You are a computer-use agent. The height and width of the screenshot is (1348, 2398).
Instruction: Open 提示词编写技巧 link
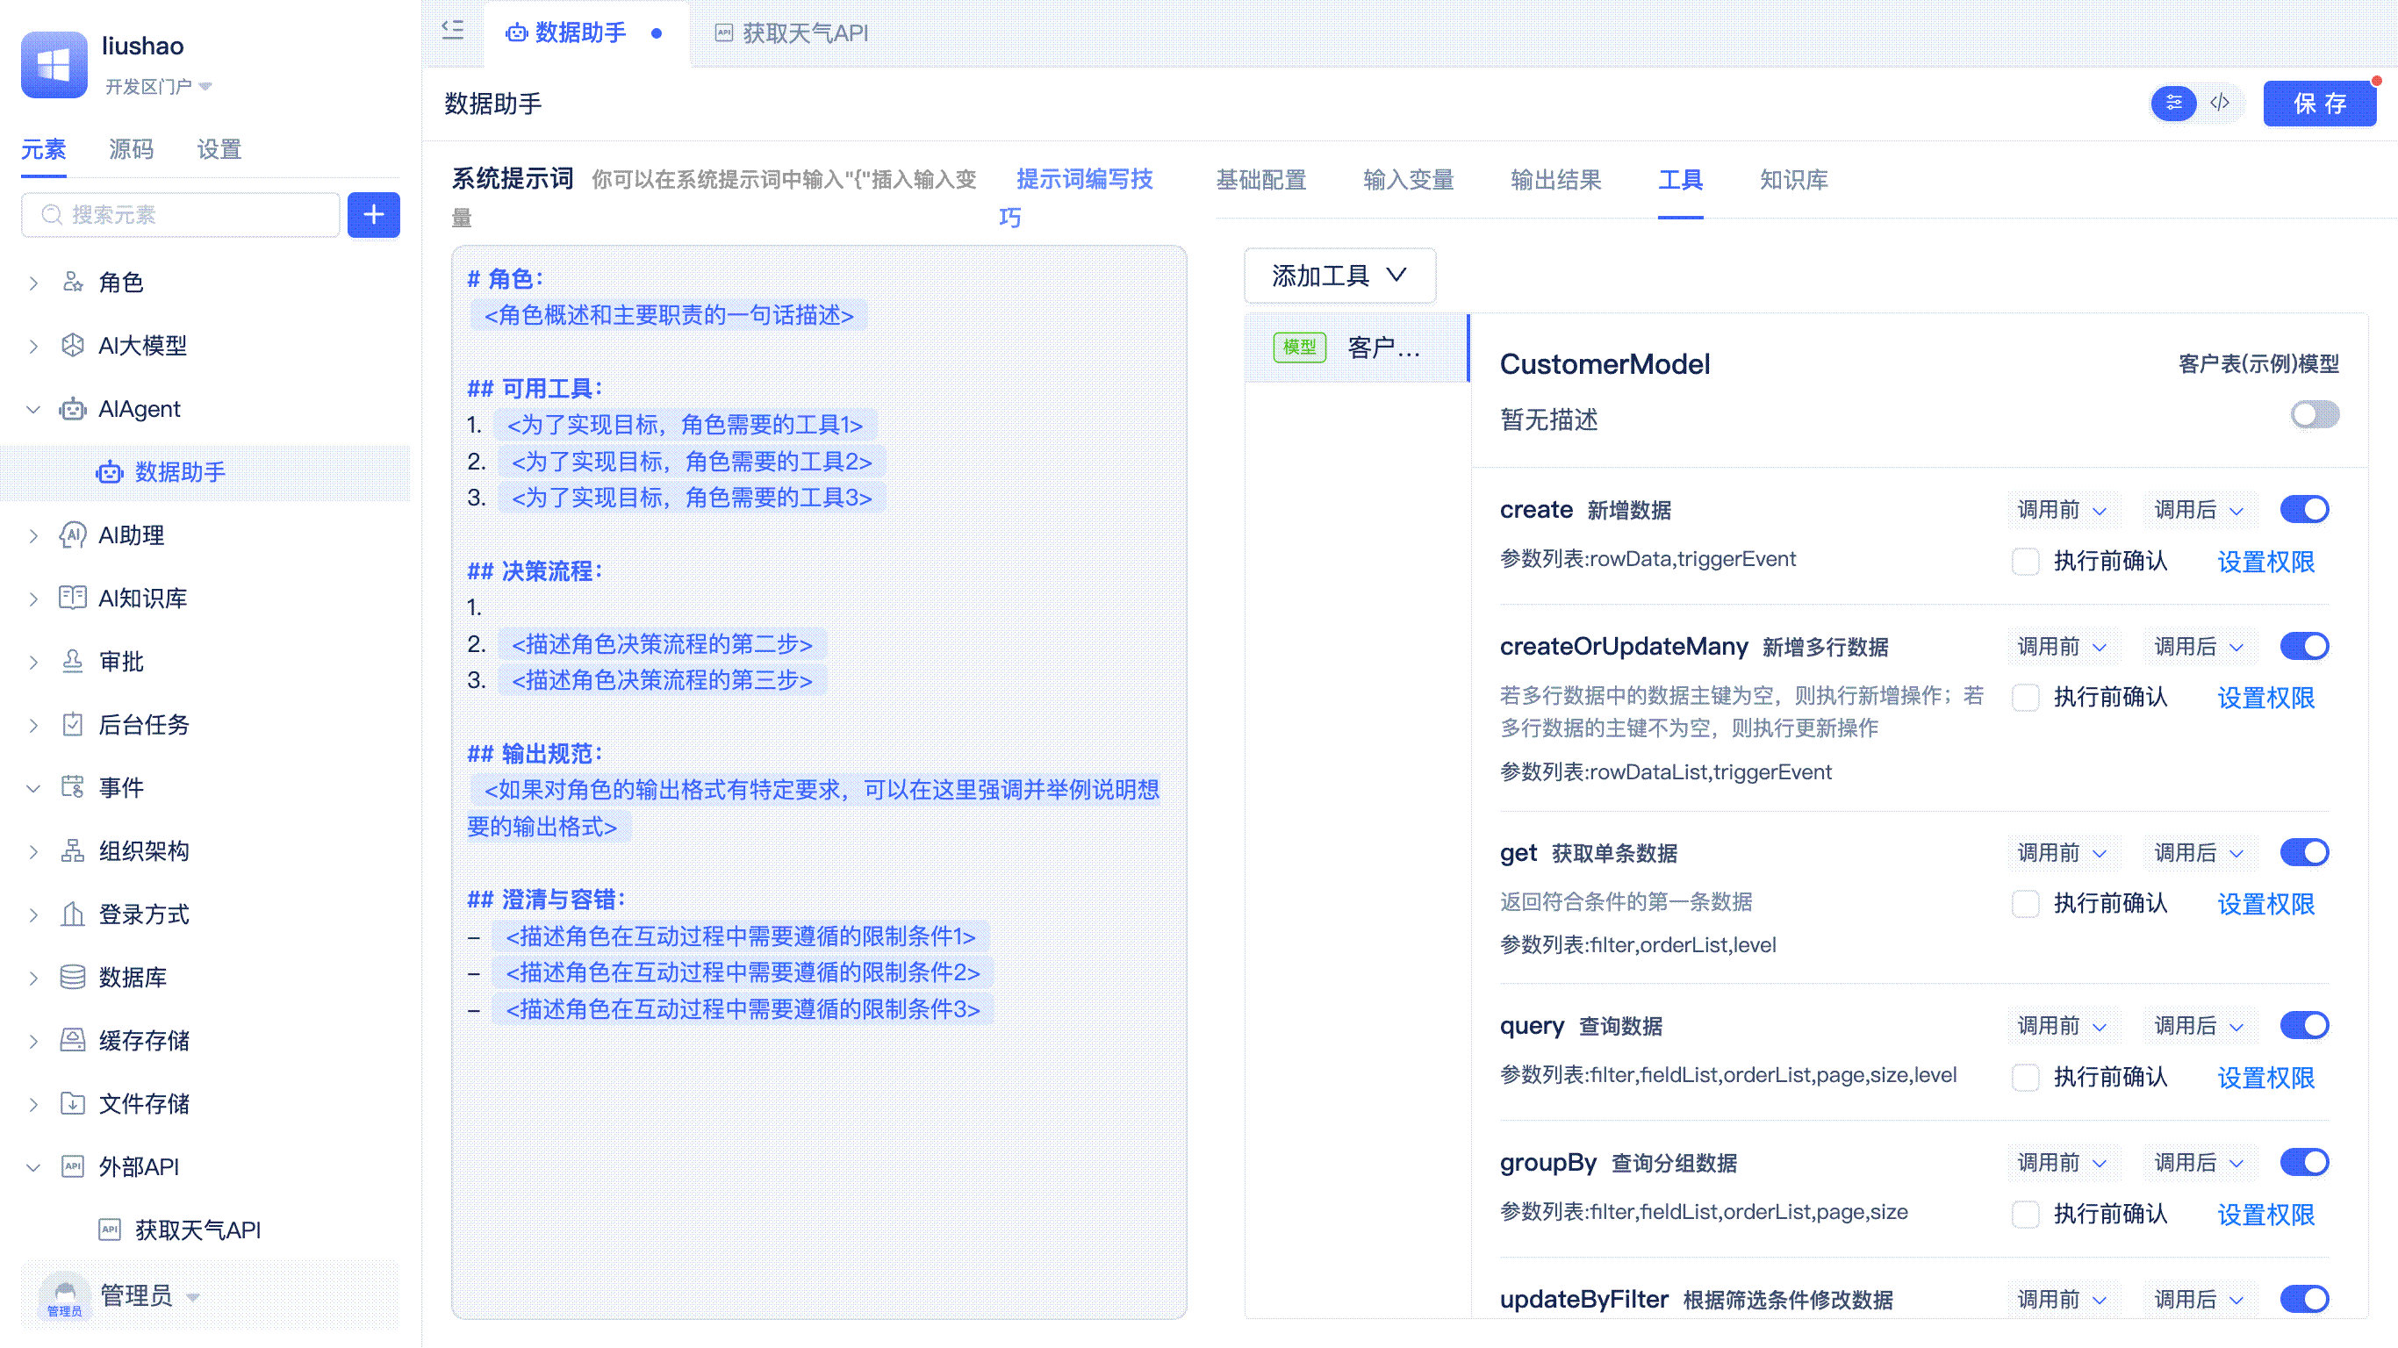[x=1083, y=179]
